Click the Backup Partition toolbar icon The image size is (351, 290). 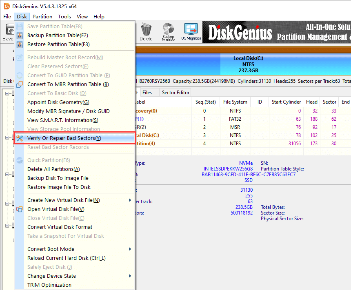[x=168, y=32]
